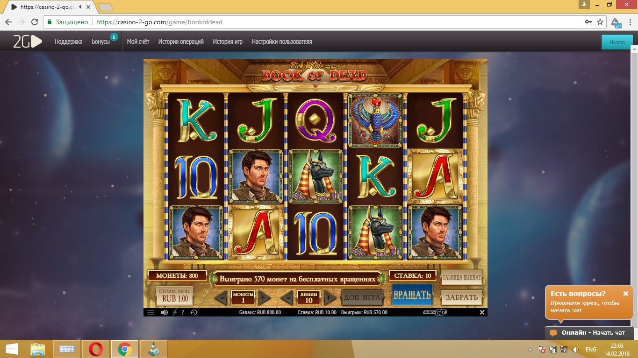
Task: Open ТАБЛИЦА ВЫПЛАТ paytable
Action: 462,277
